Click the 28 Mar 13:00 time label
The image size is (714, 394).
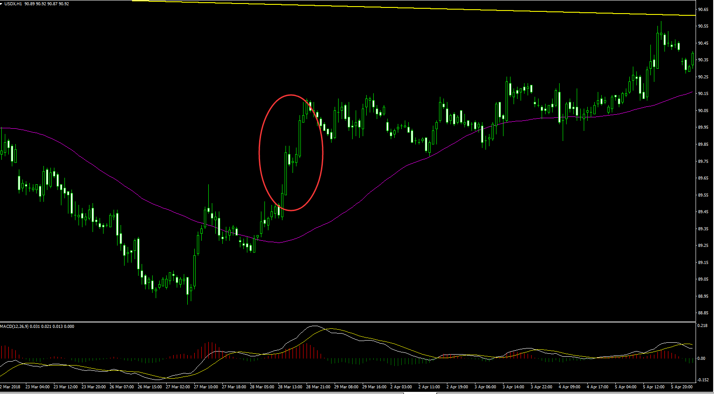tap(290, 387)
